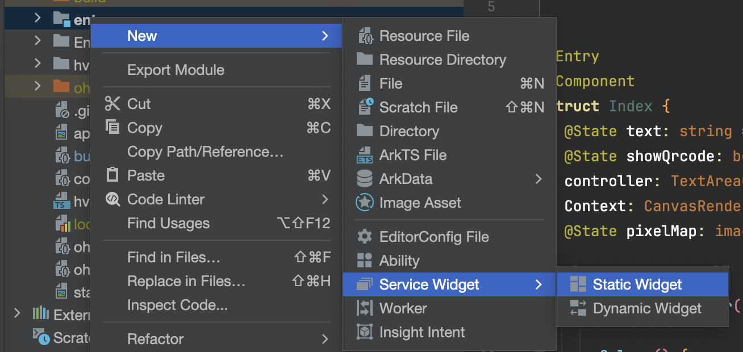This screenshot has height=352, width=743.
Task: Click the Dynamic Widget icon
Action: [578, 308]
